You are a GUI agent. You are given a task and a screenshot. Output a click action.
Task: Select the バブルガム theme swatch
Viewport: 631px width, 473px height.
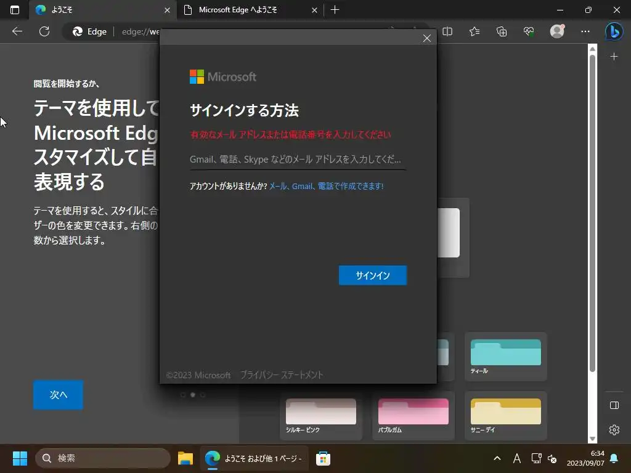413,416
